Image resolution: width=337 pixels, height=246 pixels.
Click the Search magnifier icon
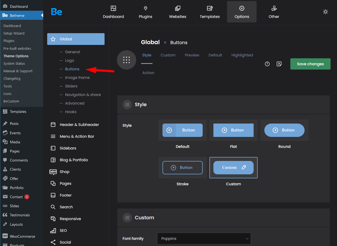[x=53, y=207]
